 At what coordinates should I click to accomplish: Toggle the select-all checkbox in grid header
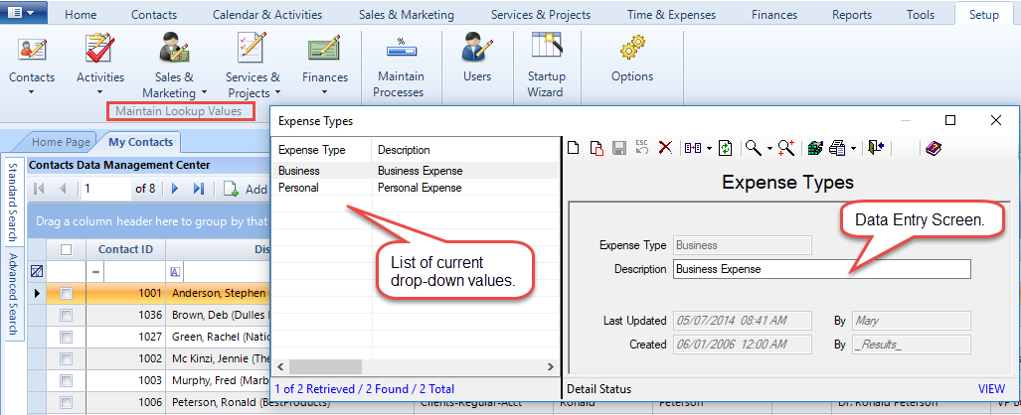click(x=66, y=249)
